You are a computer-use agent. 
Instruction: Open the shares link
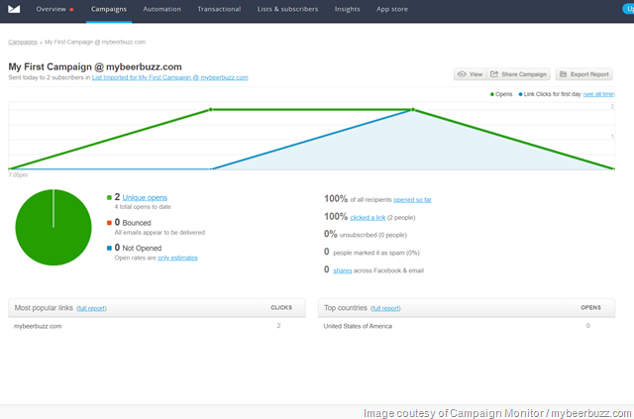[x=343, y=270]
